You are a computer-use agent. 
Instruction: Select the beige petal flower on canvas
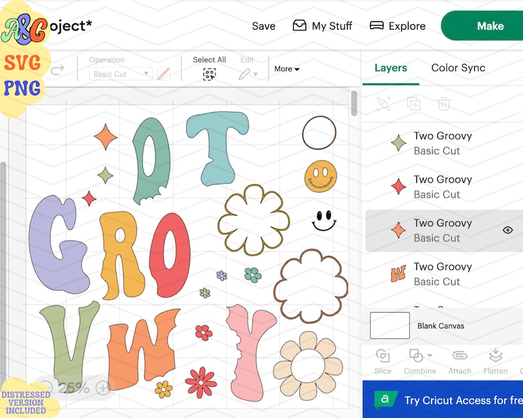[x=308, y=366]
